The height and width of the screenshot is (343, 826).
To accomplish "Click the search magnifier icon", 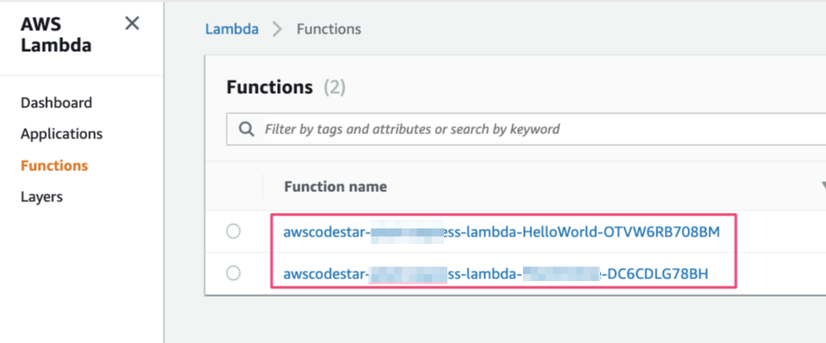I will pyautogui.click(x=246, y=129).
